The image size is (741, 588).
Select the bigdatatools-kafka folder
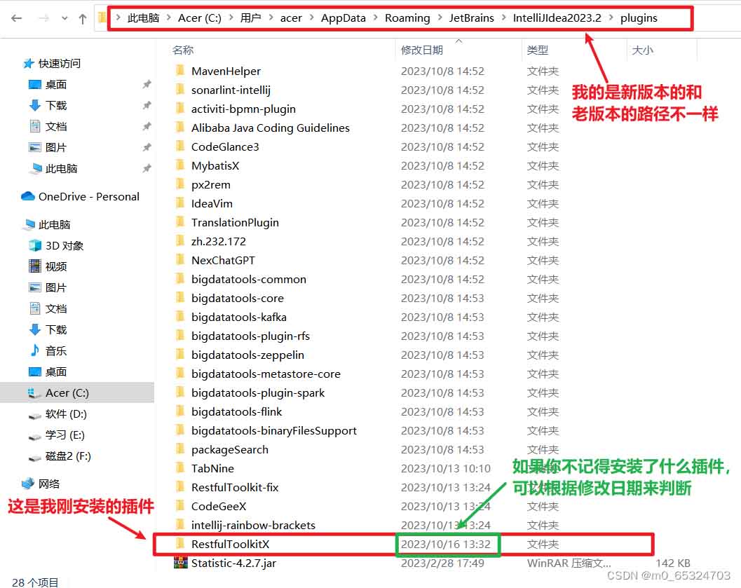tap(238, 317)
